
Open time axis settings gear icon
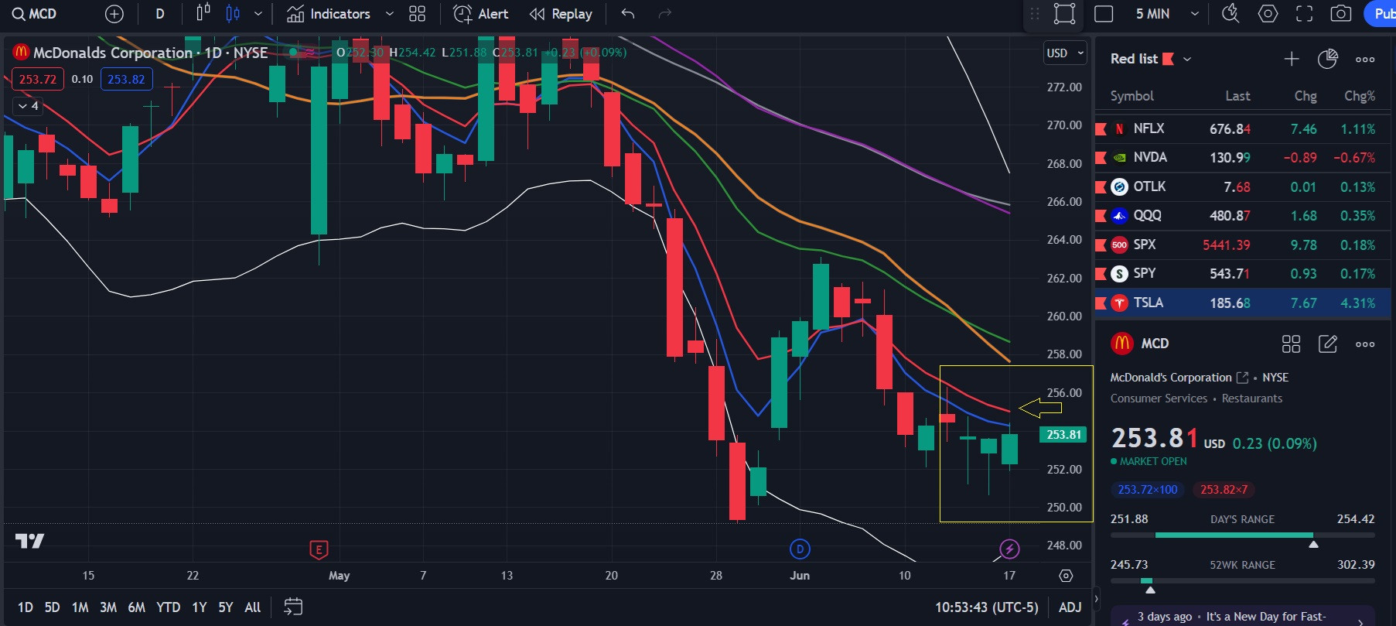tap(1066, 576)
